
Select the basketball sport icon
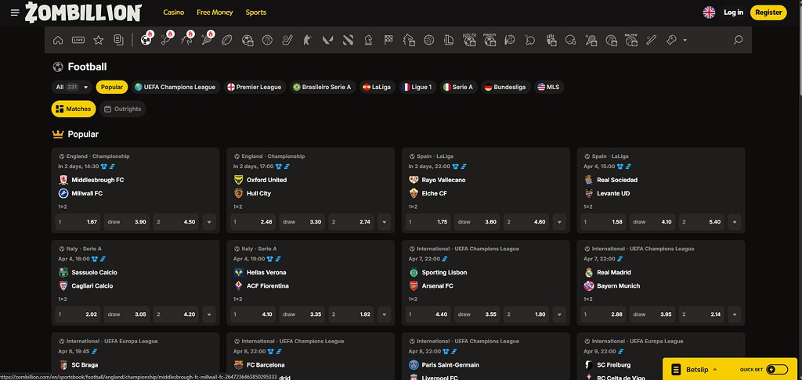point(267,40)
